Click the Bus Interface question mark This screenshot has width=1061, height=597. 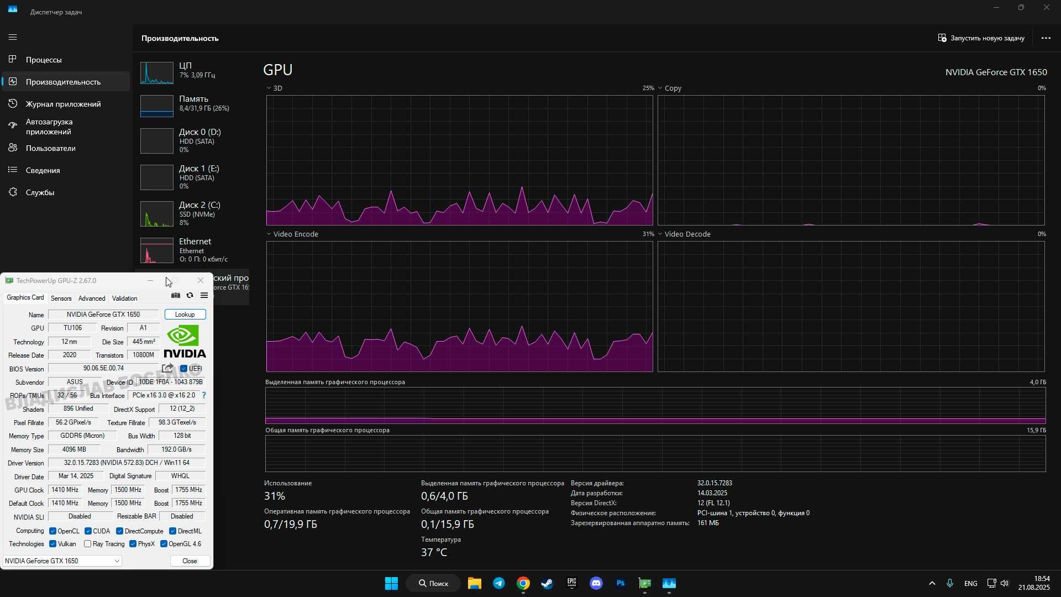pyautogui.click(x=204, y=395)
